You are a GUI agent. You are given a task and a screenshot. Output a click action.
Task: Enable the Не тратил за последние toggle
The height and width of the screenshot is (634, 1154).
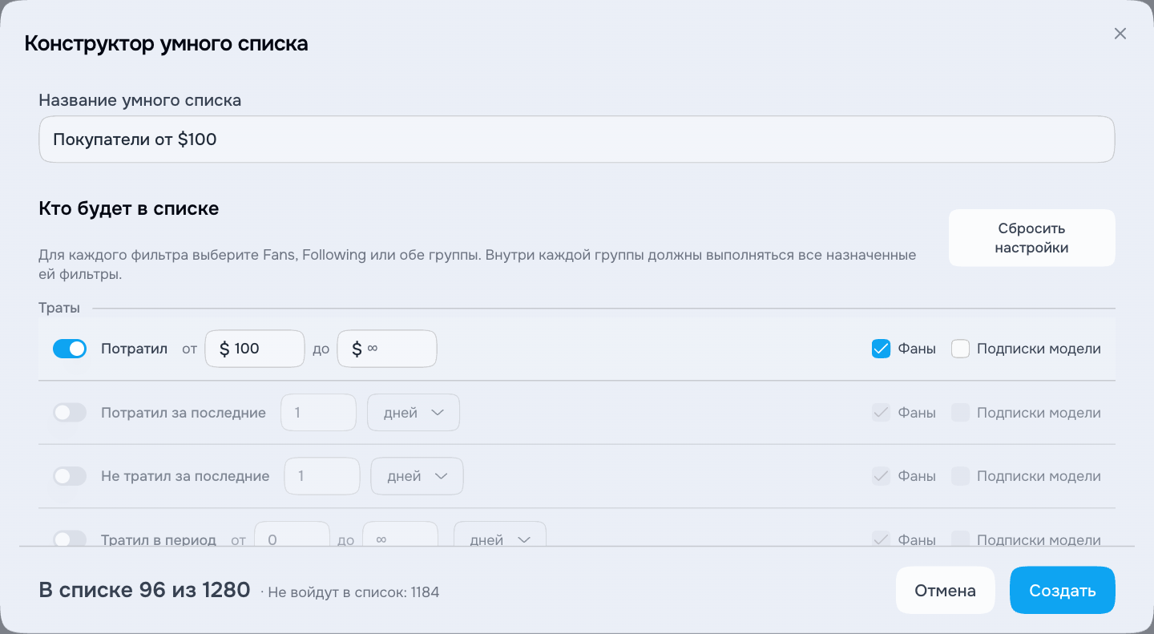pos(70,476)
